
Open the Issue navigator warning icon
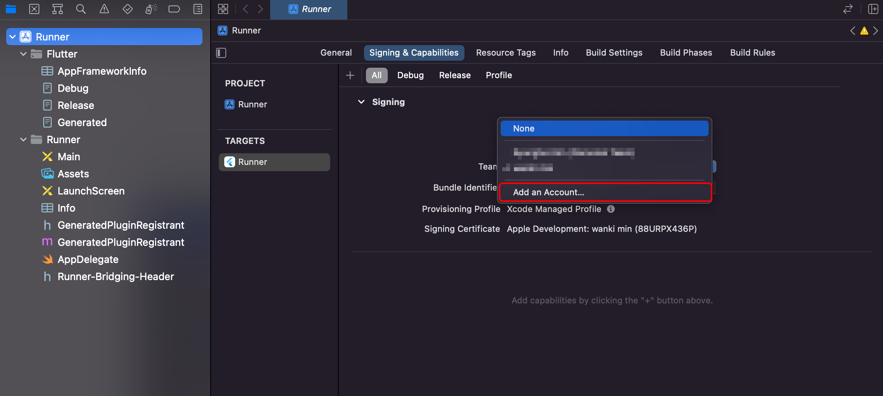pos(104,9)
